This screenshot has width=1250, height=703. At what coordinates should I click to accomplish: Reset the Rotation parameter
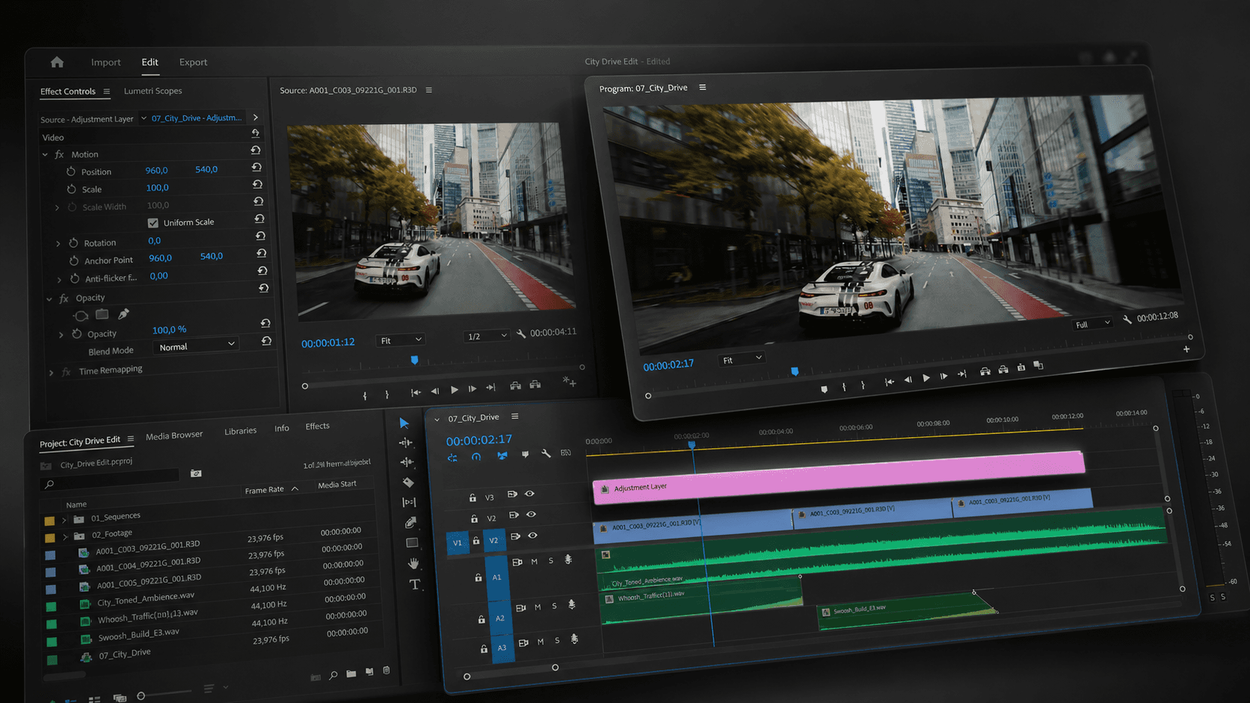click(260, 236)
